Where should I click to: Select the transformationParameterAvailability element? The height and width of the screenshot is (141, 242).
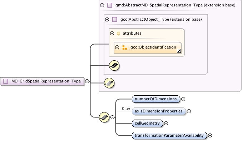(169, 136)
